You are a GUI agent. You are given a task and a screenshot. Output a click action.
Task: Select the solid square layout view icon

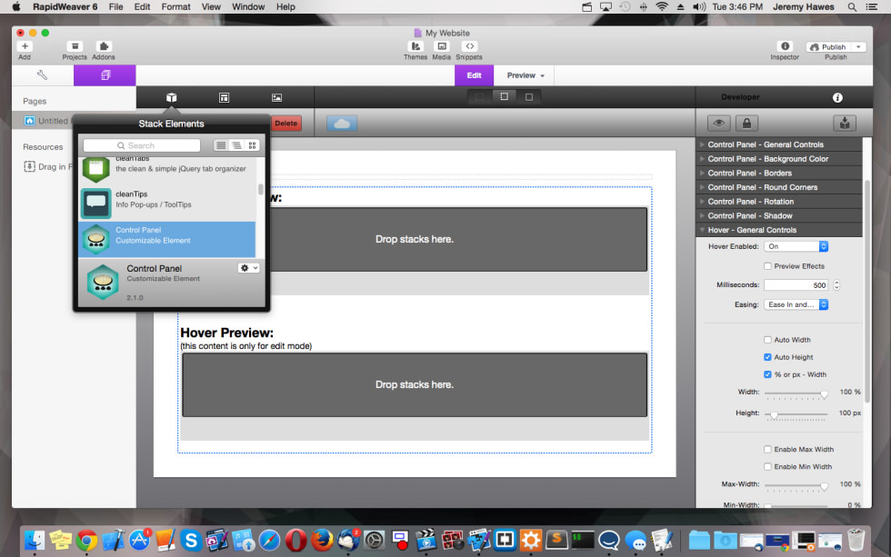click(529, 97)
